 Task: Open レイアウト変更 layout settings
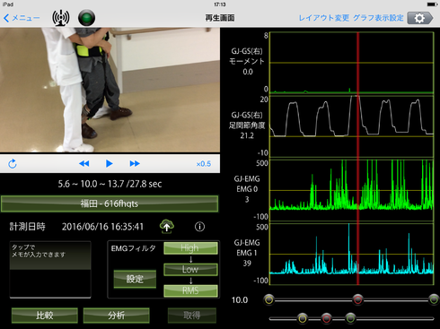(x=324, y=18)
